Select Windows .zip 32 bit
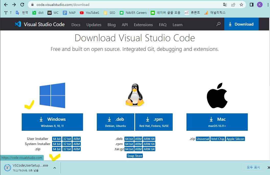 [67, 149]
